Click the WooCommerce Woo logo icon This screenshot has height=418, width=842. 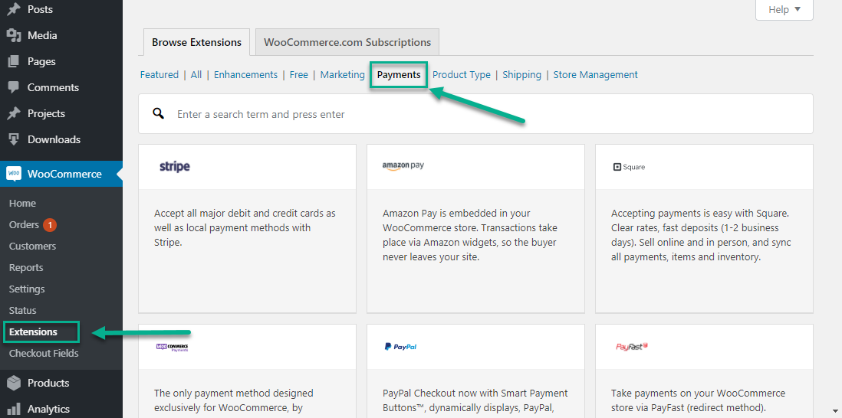coord(14,174)
